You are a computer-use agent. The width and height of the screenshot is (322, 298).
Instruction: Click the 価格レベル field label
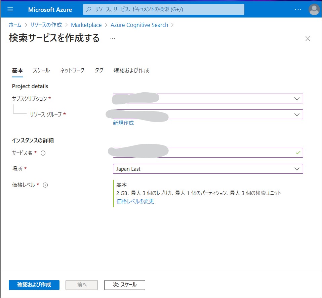tap(24, 185)
